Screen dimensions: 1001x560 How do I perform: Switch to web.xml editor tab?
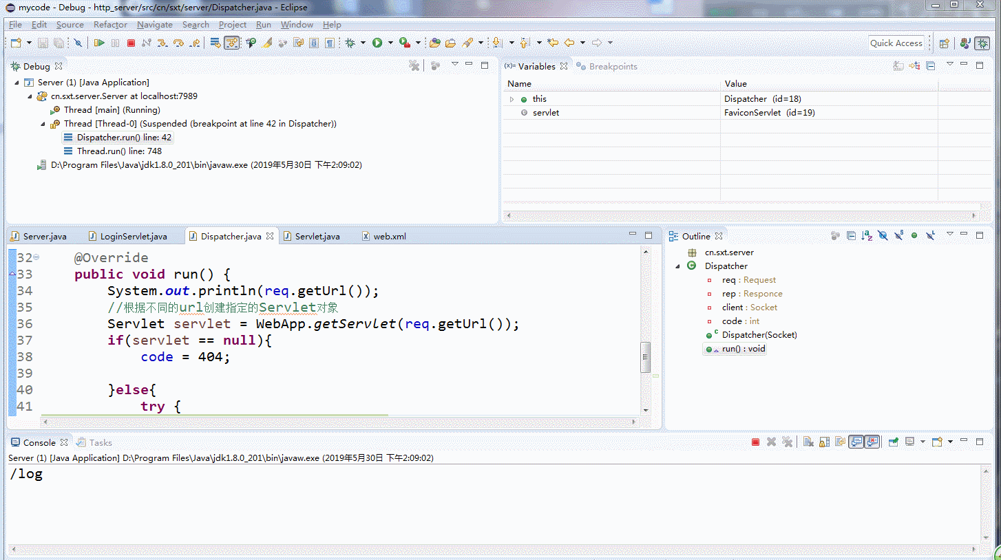[x=383, y=236]
